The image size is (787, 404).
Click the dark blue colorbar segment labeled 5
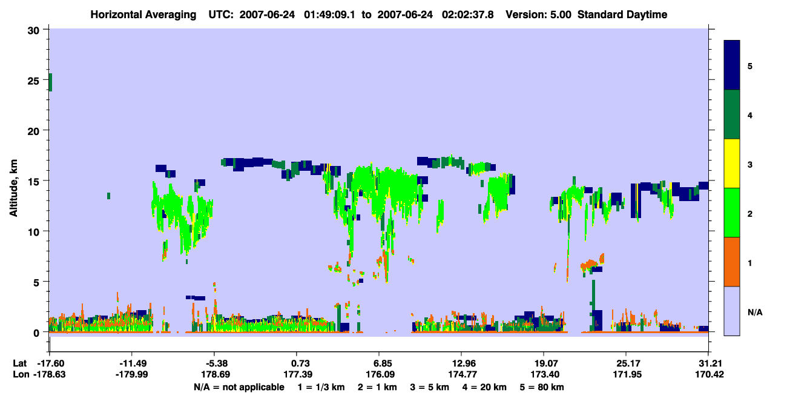732,65
